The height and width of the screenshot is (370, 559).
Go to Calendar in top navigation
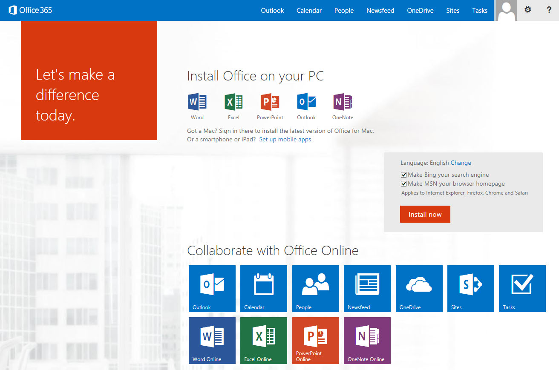click(x=309, y=11)
